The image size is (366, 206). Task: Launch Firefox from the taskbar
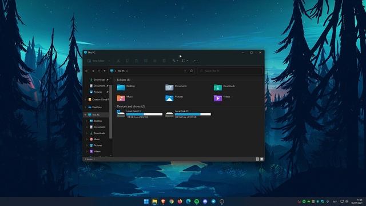pos(180,201)
